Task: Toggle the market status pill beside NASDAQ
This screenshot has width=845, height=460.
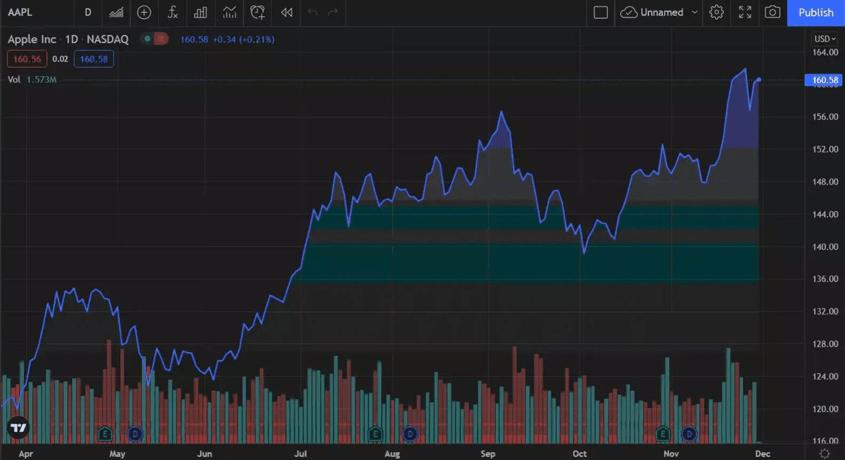Action: (154, 39)
